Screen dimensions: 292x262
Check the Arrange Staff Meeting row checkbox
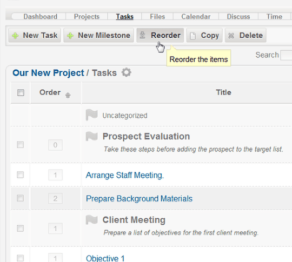[x=21, y=174]
